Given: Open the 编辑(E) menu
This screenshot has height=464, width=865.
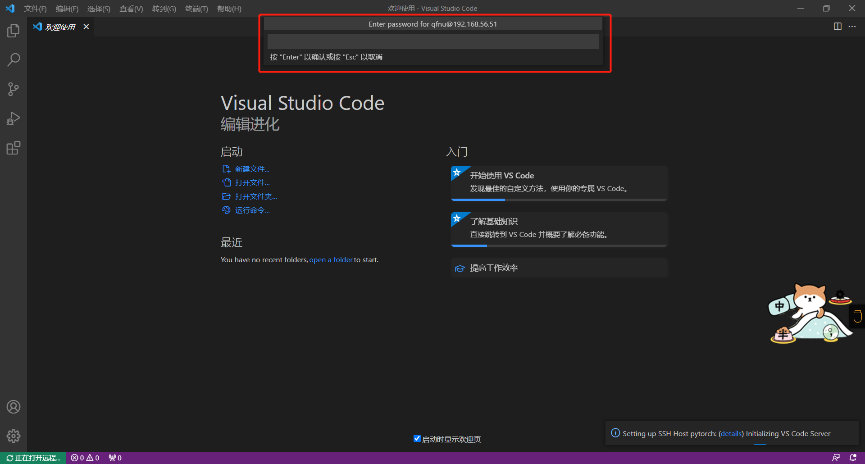Looking at the screenshot, I should (x=67, y=9).
